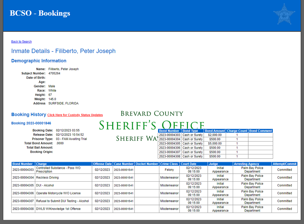Select the Operate Motorcycle W/O License charge
This screenshot has width=304, height=224.
(x=63, y=193)
